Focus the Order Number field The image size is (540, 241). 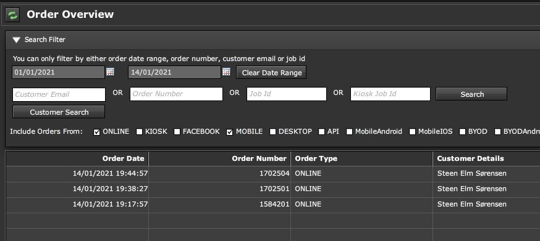176,94
